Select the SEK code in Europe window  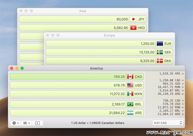(x=168, y=52)
